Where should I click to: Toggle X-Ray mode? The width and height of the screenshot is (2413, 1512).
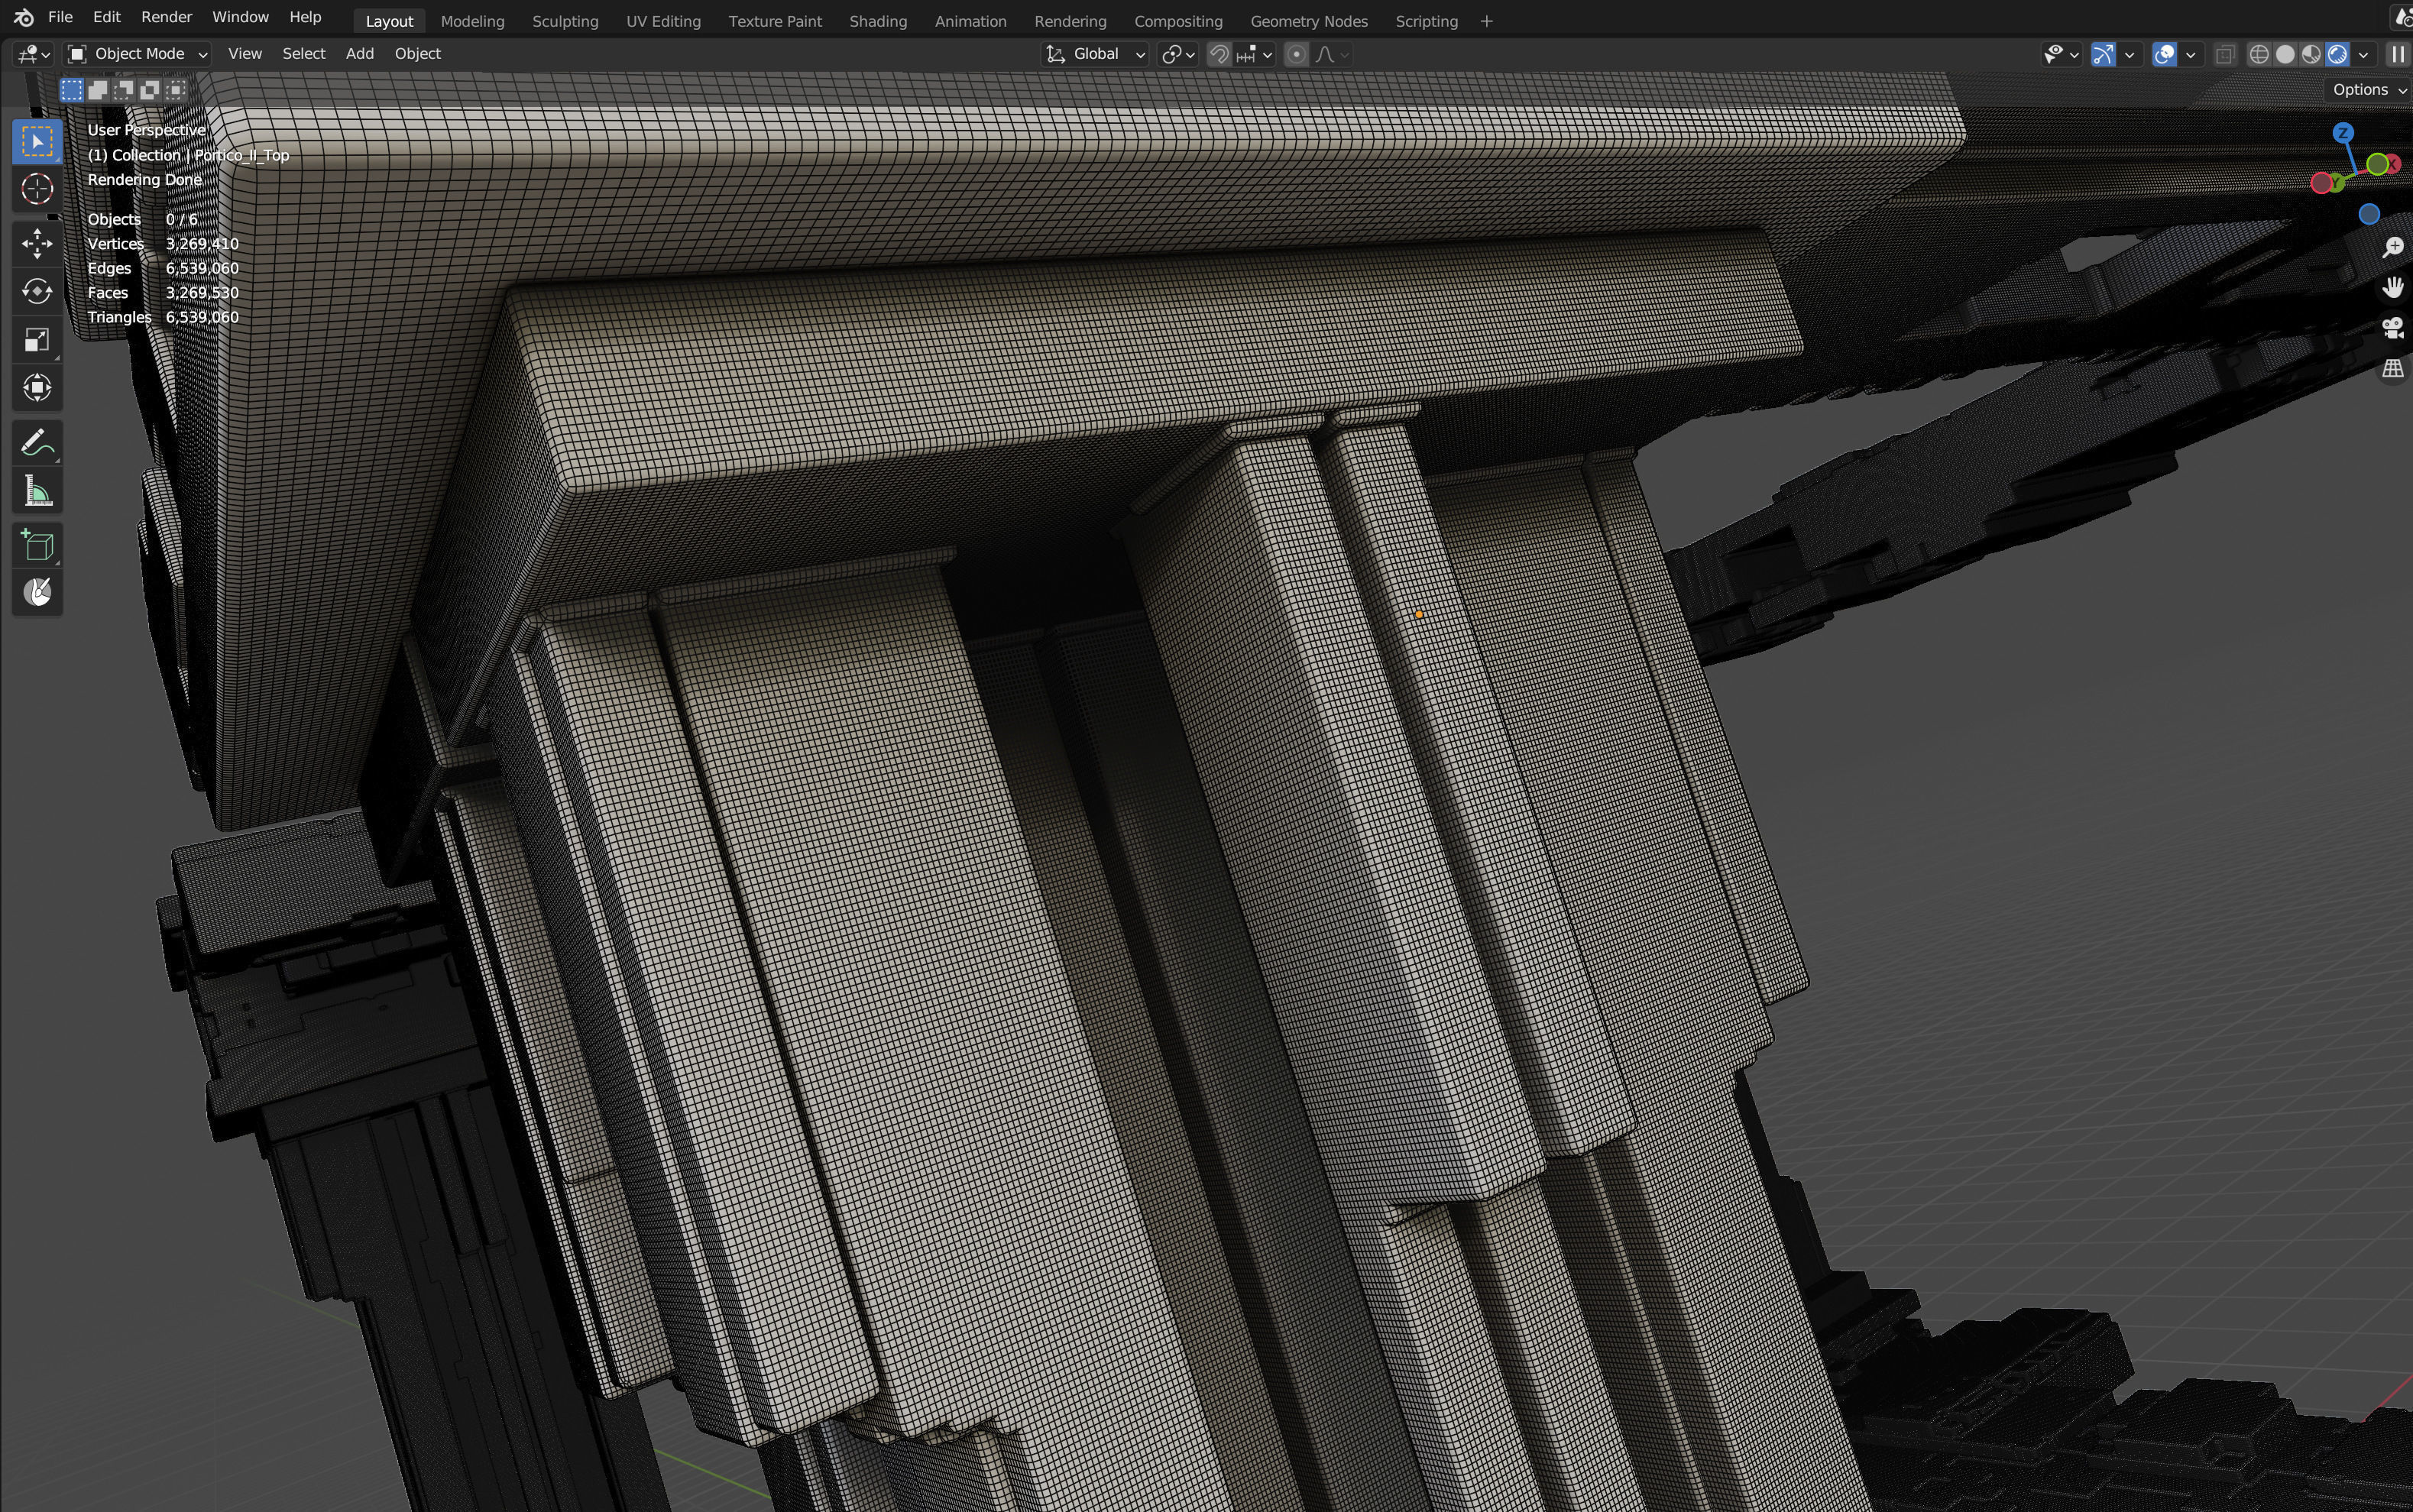(2225, 54)
